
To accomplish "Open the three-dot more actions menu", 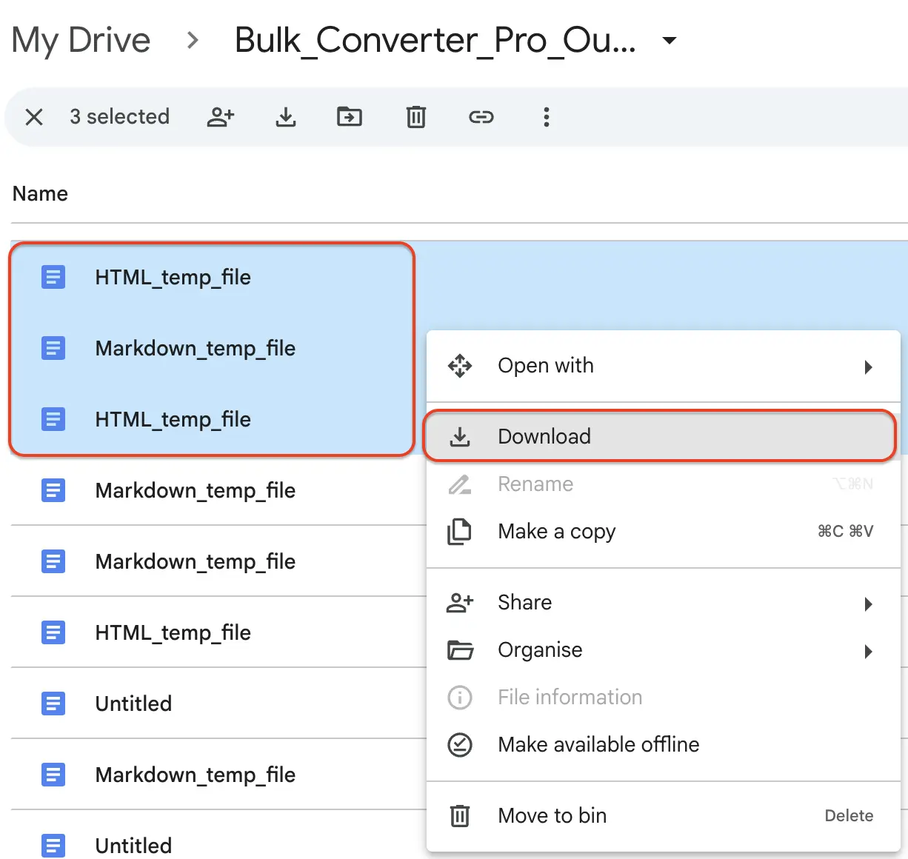I will coord(547,117).
